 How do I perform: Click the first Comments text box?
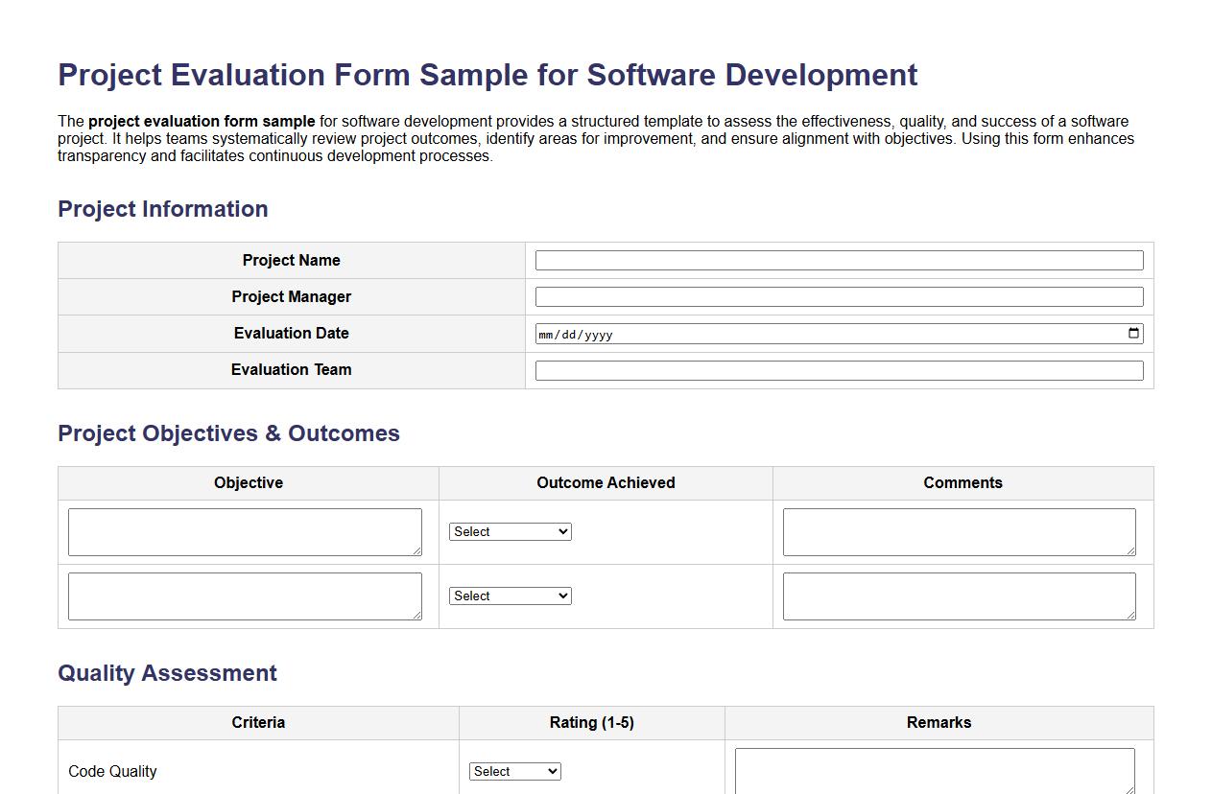coord(958,530)
